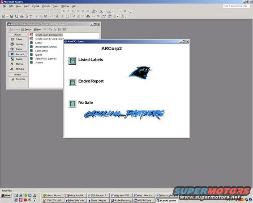Open the Insert menu
Viewport: 253px width, 203px height.
point(26,6)
